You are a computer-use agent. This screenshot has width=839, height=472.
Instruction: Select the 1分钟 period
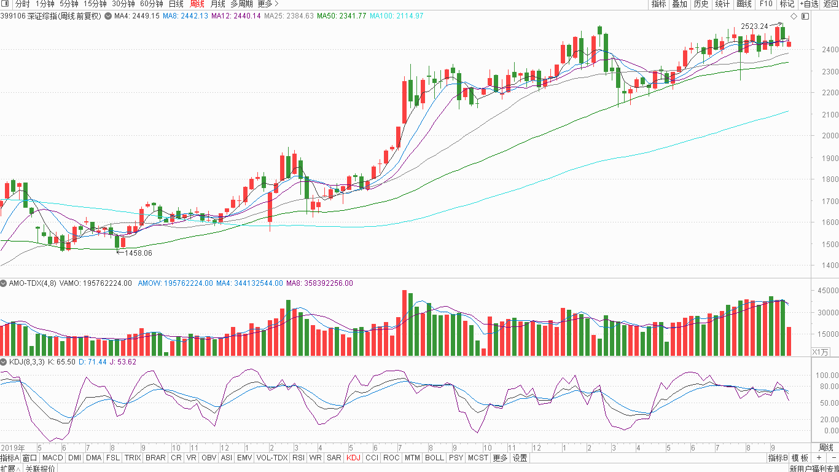pos(45,4)
